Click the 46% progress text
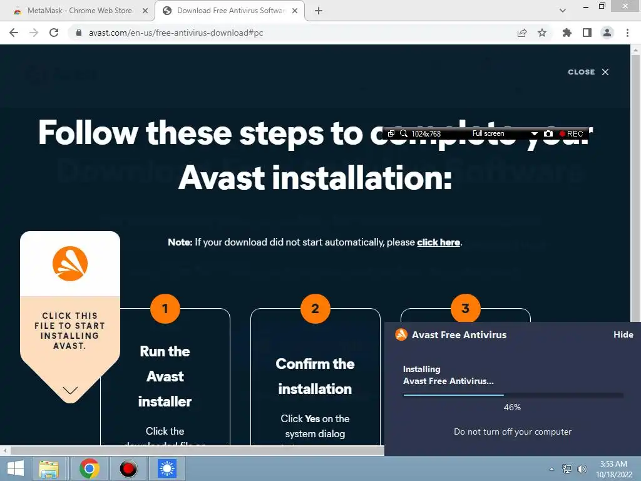The width and height of the screenshot is (641, 481). point(512,407)
